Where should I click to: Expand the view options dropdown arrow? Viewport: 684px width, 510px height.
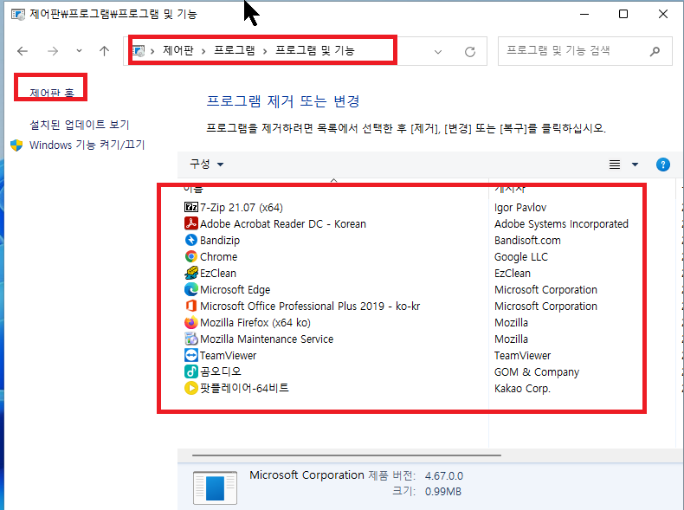click(635, 165)
